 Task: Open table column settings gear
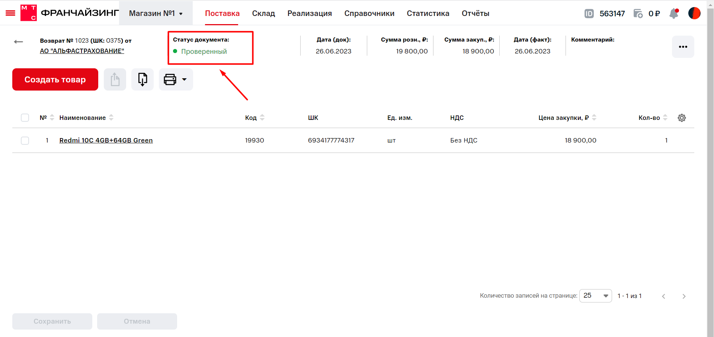coord(682,118)
